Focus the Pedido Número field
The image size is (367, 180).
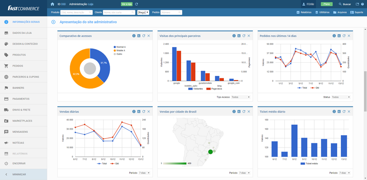pyautogui.click(x=171, y=12)
